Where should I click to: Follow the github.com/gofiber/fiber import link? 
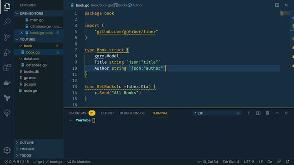click(x=126, y=32)
